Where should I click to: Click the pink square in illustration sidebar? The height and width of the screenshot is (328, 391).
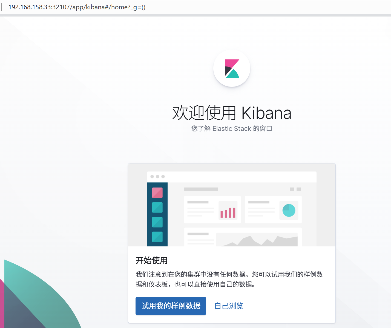click(157, 193)
